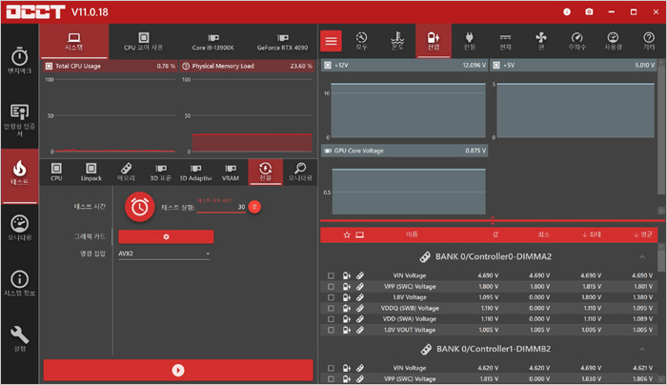
Task: Check the 1.8V Voltage checkbox
Action: (x=331, y=297)
